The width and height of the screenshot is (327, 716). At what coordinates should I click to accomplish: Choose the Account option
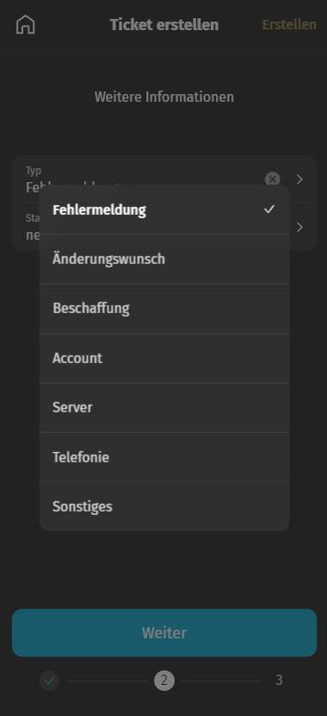[164, 358]
